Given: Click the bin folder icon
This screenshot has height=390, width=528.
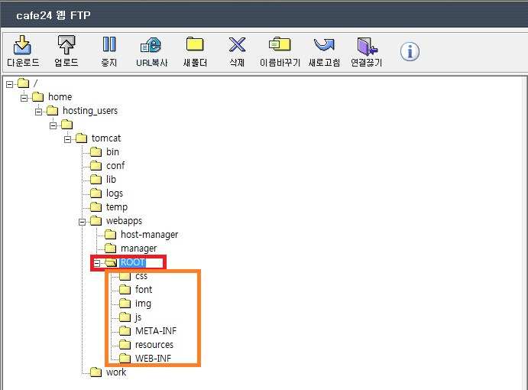Looking at the screenshot, I should tap(96, 152).
